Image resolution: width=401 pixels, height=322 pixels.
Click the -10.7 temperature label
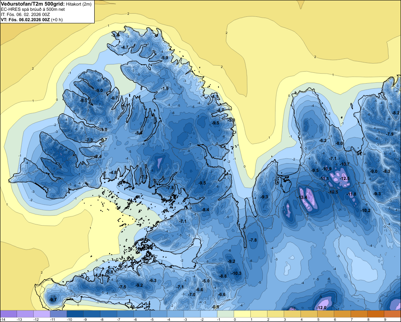[x=344, y=164]
